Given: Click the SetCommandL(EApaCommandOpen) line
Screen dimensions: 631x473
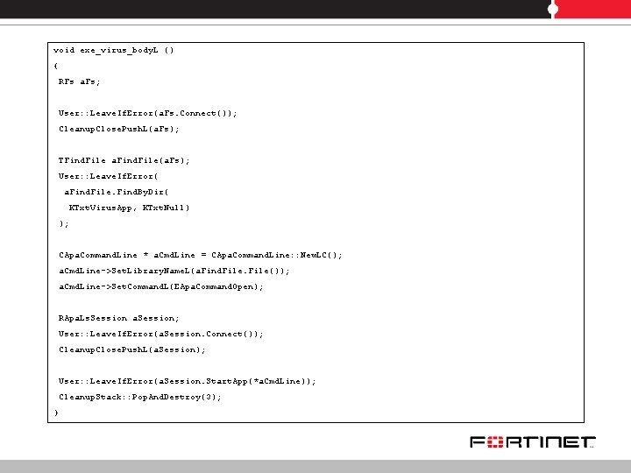Looking at the screenshot, I should [x=161, y=286].
